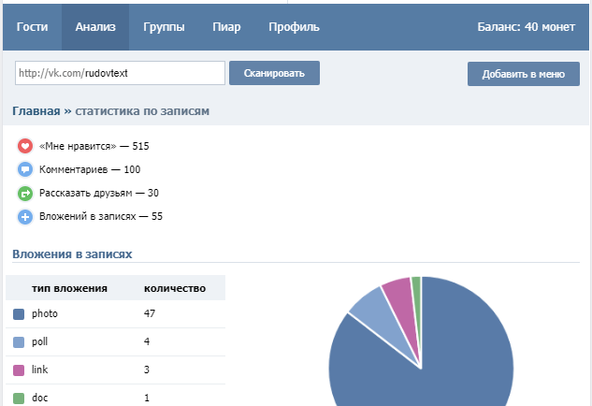Click the Вложений в записях — 55 text
Viewport: 592px width, 406px height.
click(101, 216)
